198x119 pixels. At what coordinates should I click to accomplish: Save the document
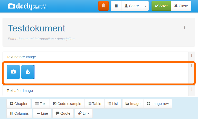point(161,6)
